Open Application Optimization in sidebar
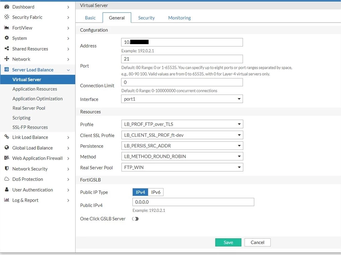Image resolution: width=341 pixels, height=255 pixels. [38, 99]
